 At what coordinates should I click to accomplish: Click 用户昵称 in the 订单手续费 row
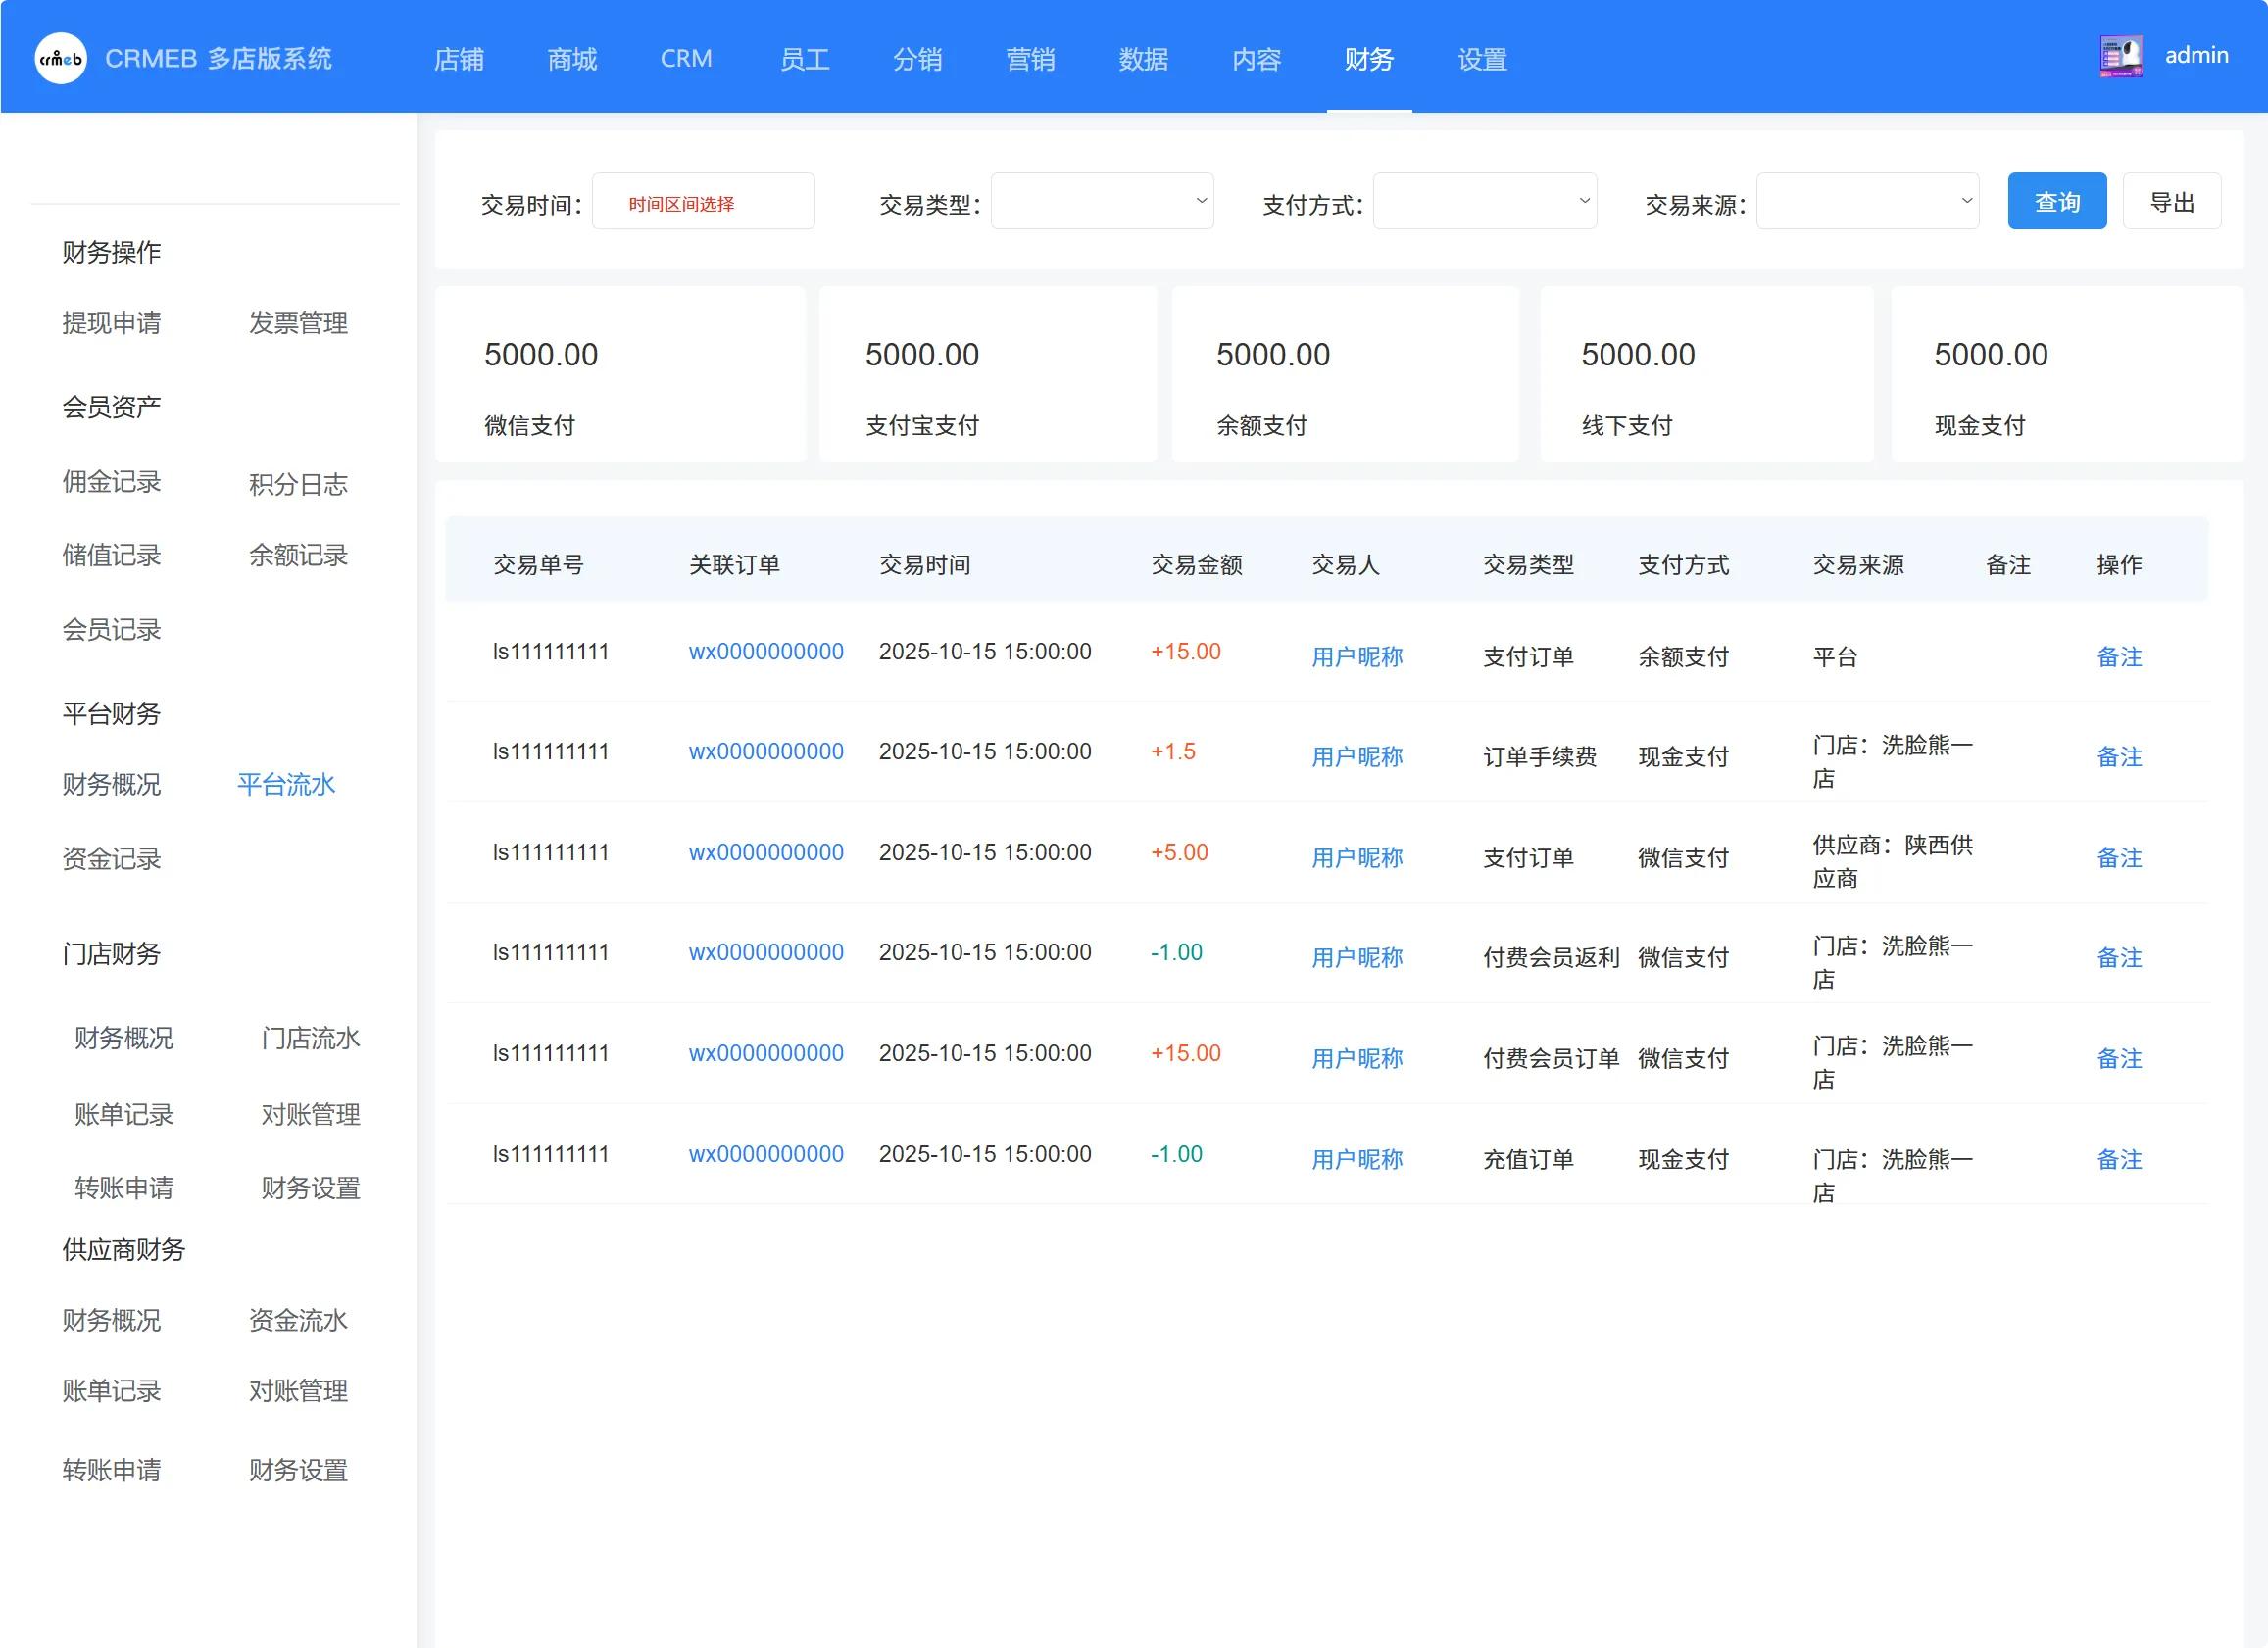coord(1356,756)
